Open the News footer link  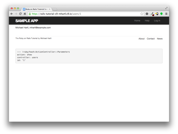160,39
